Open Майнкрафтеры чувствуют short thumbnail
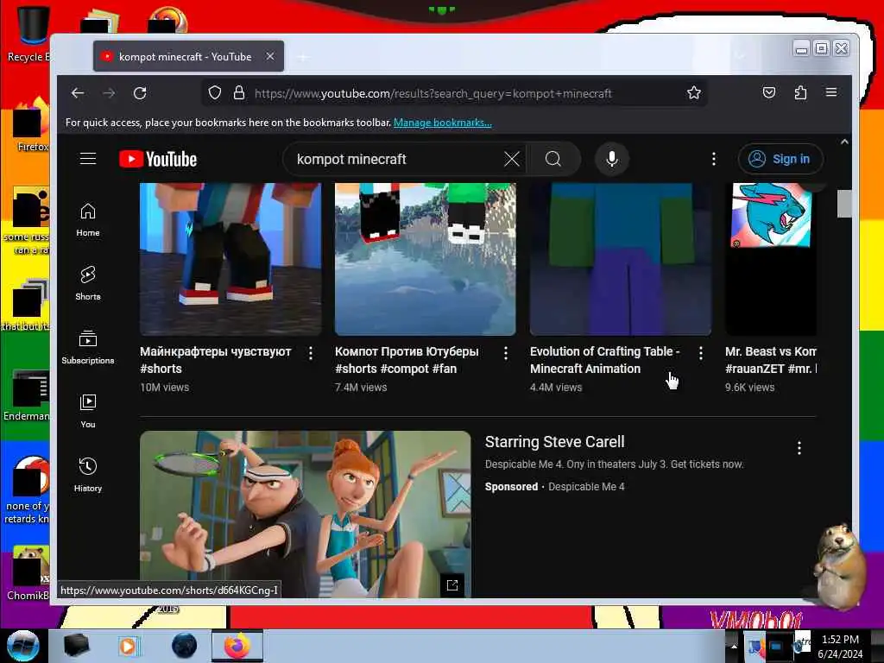The width and height of the screenshot is (884, 663). tap(230, 259)
